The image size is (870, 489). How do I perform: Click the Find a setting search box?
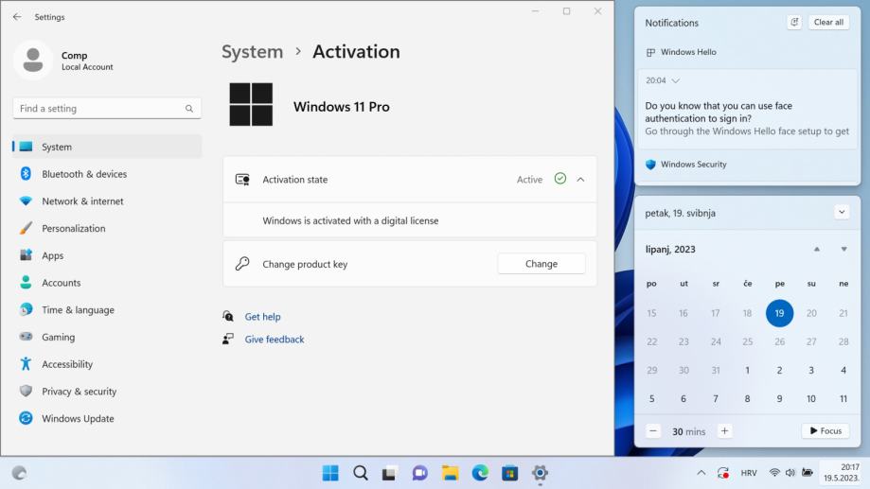click(x=99, y=109)
